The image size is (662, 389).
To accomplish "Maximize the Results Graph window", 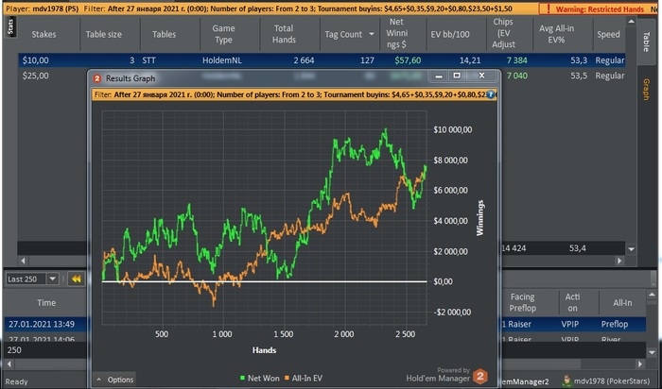I will coord(457,76).
